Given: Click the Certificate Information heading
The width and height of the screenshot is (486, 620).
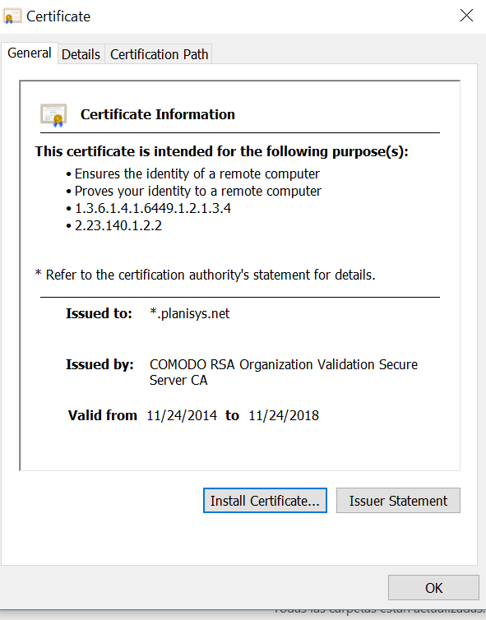Looking at the screenshot, I should (158, 114).
